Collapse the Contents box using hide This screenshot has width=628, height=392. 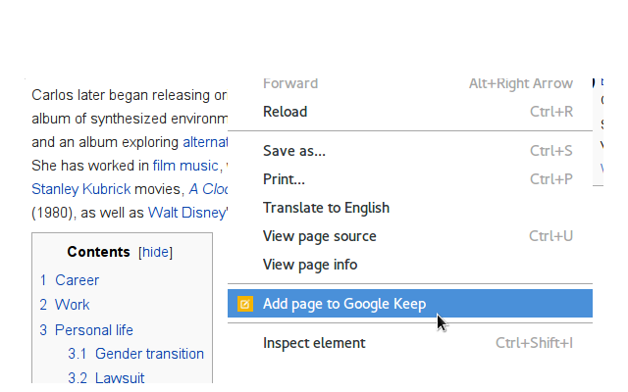click(x=155, y=252)
